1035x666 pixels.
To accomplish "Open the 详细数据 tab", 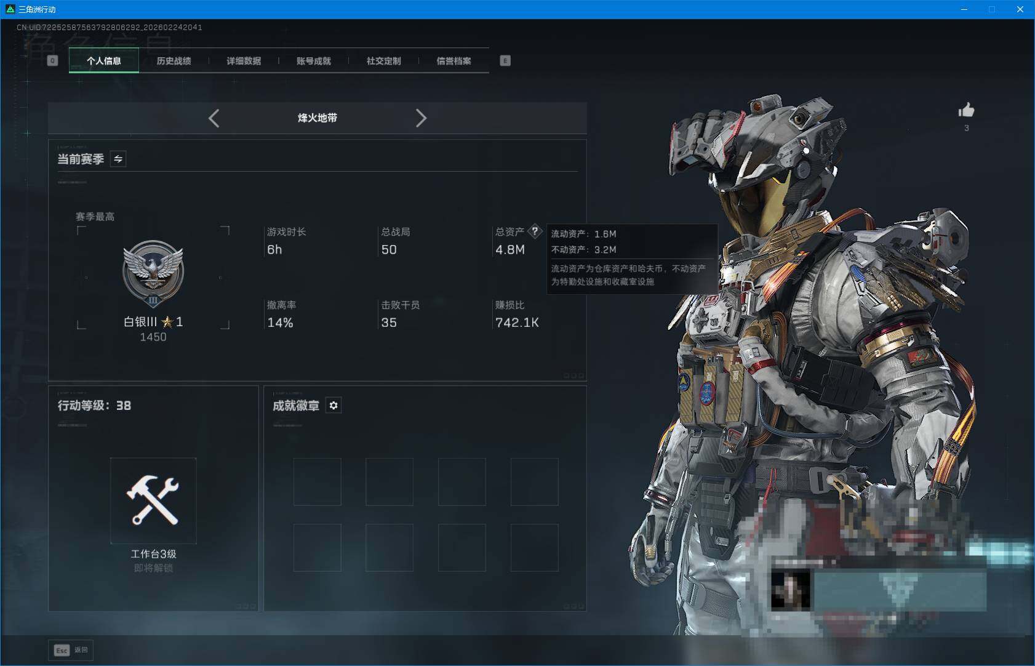I will point(244,60).
